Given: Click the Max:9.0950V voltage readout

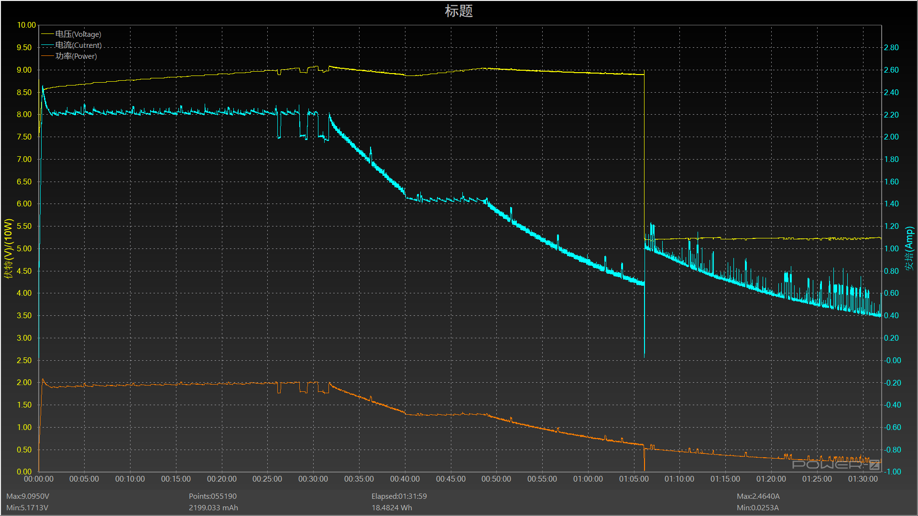Looking at the screenshot, I should pos(28,496).
